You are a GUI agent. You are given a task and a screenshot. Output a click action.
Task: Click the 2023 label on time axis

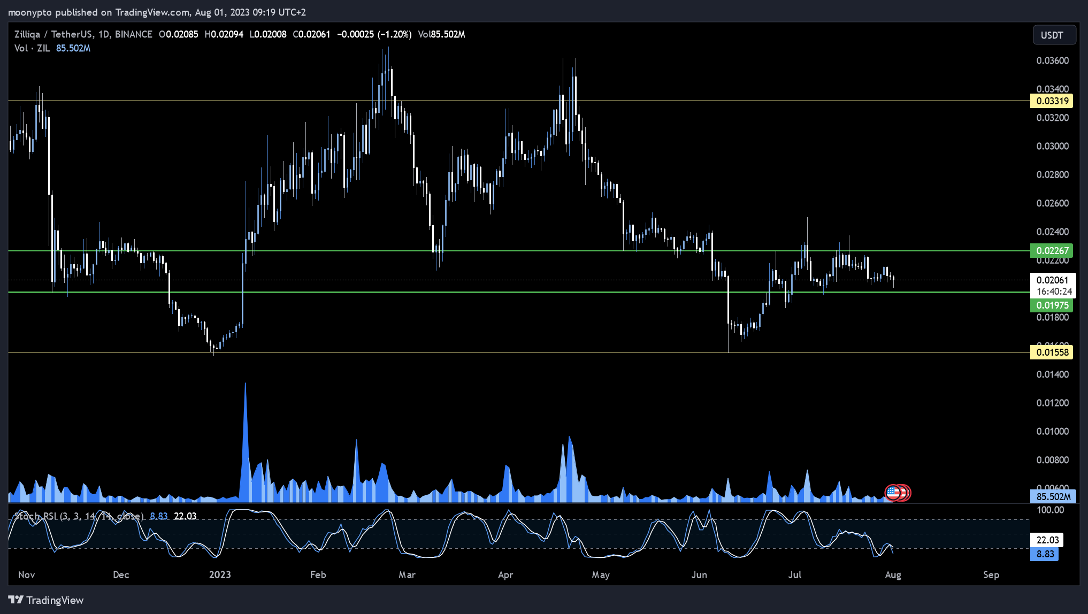click(220, 575)
